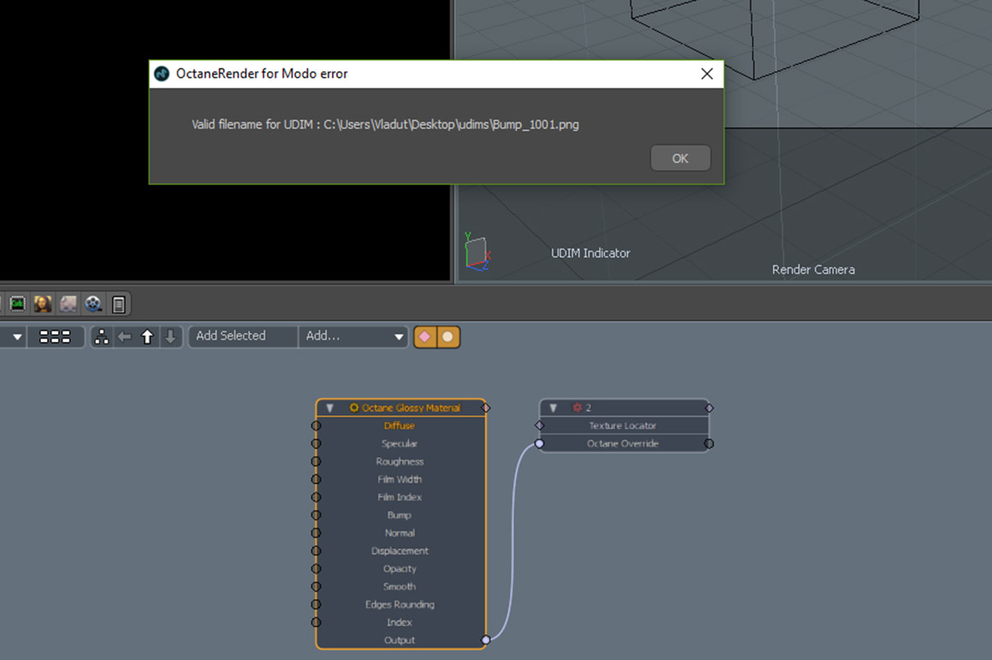
Task: Click the Bump input port circle
Action: coord(316,516)
